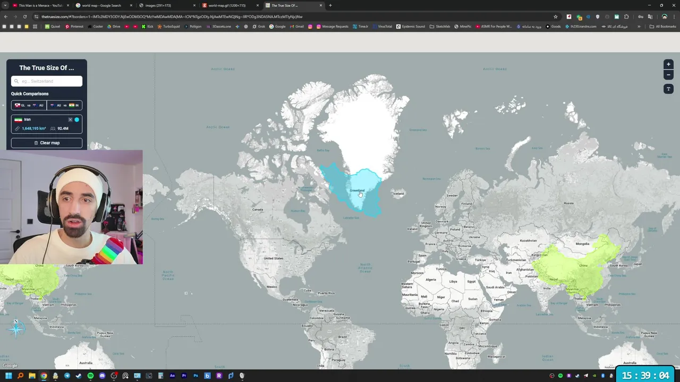Image resolution: width=680 pixels, height=382 pixels.
Task: Launch Photoshop from taskbar
Action: tap(195, 376)
